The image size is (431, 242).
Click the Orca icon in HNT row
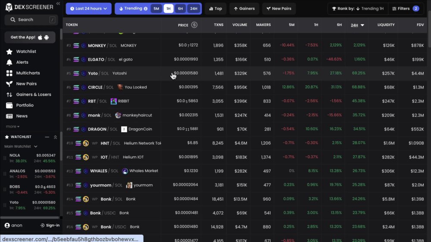point(86,143)
